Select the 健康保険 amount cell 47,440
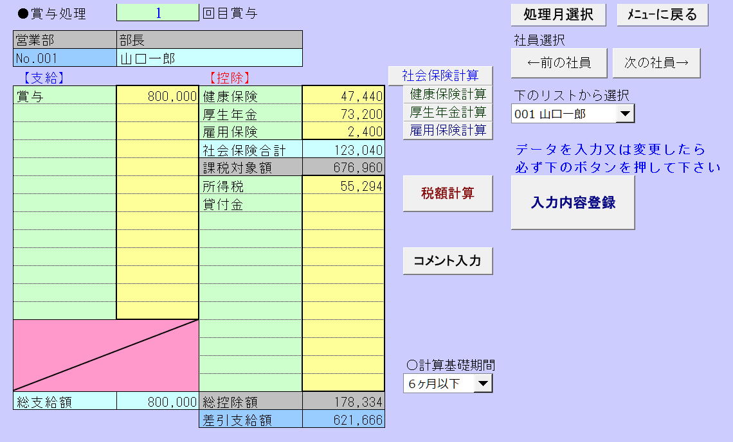This screenshot has width=733, height=442. 343,96
